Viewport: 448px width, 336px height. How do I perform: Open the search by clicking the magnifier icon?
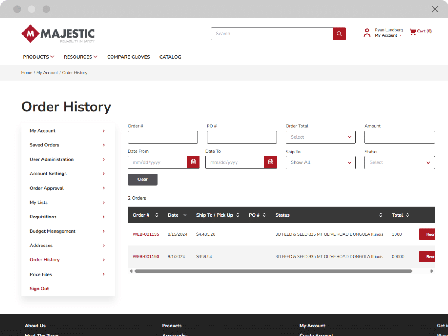tap(339, 34)
